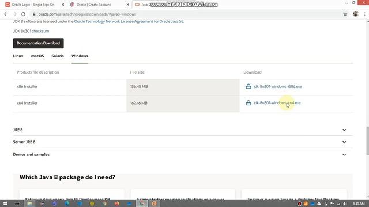Open Firefox from the taskbar

click(x=116, y=204)
